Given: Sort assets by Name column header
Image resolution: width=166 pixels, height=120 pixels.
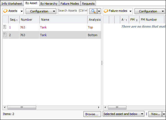Looking at the screenshot, I should (64, 20).
